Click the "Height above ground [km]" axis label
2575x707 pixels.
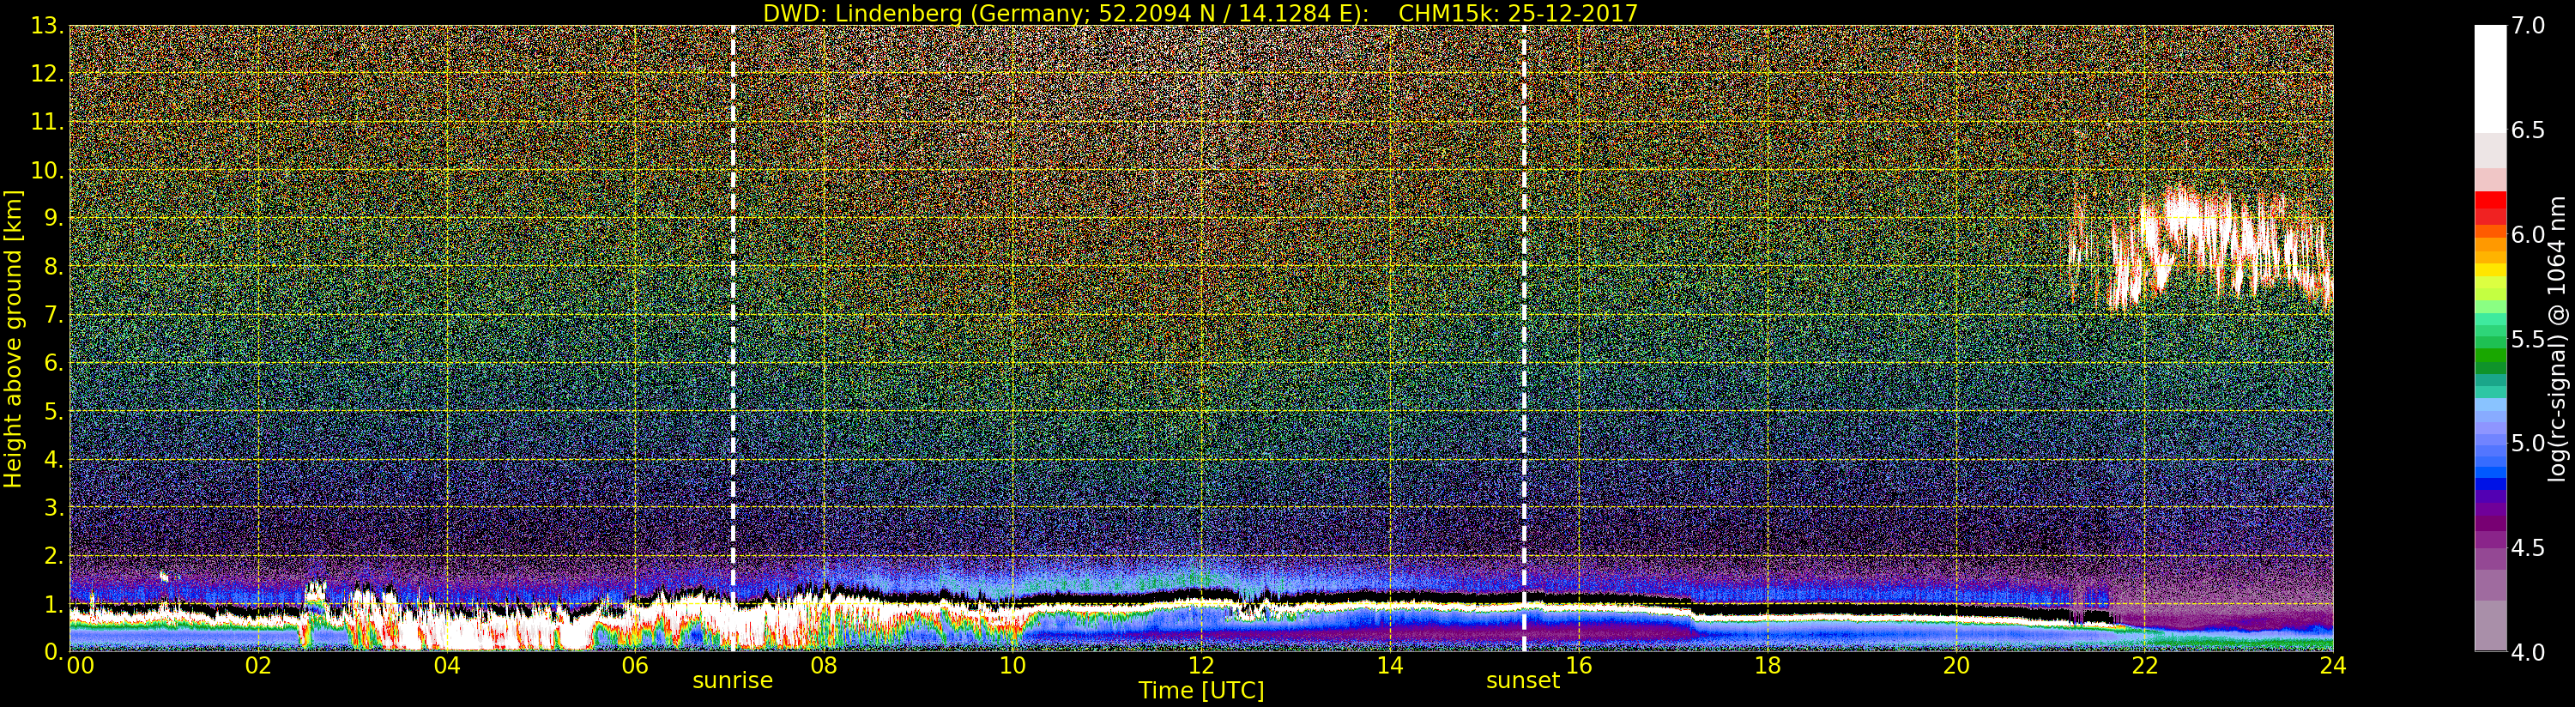click(13, 338)
